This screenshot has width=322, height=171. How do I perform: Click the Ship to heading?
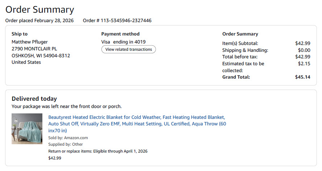(20, 34)
